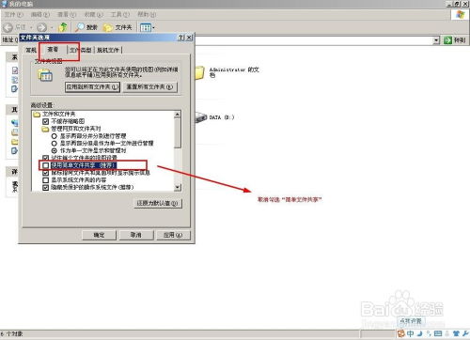
Task: Click the OK (确定) button
Action: [99, 235]
